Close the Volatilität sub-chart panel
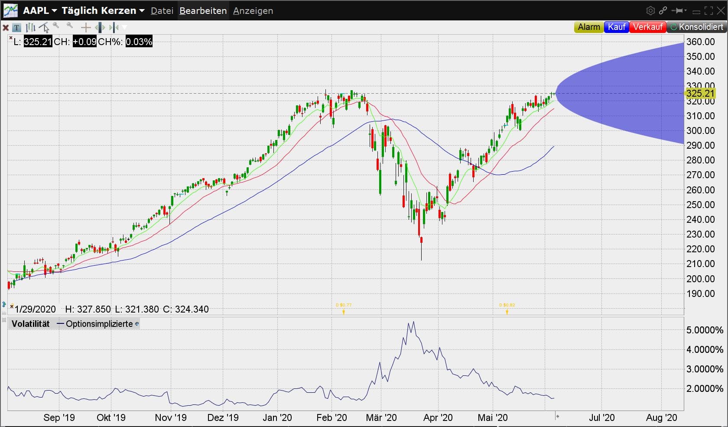 [x=4, y=320]
